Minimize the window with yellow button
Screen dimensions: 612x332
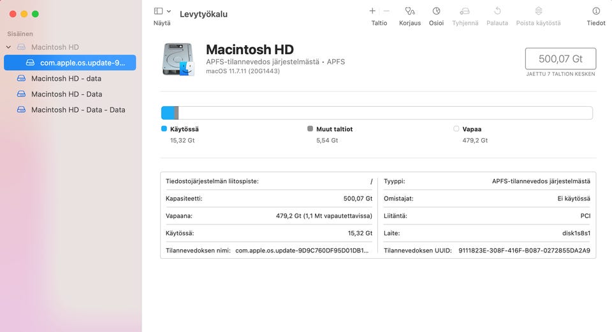point(24,14)
